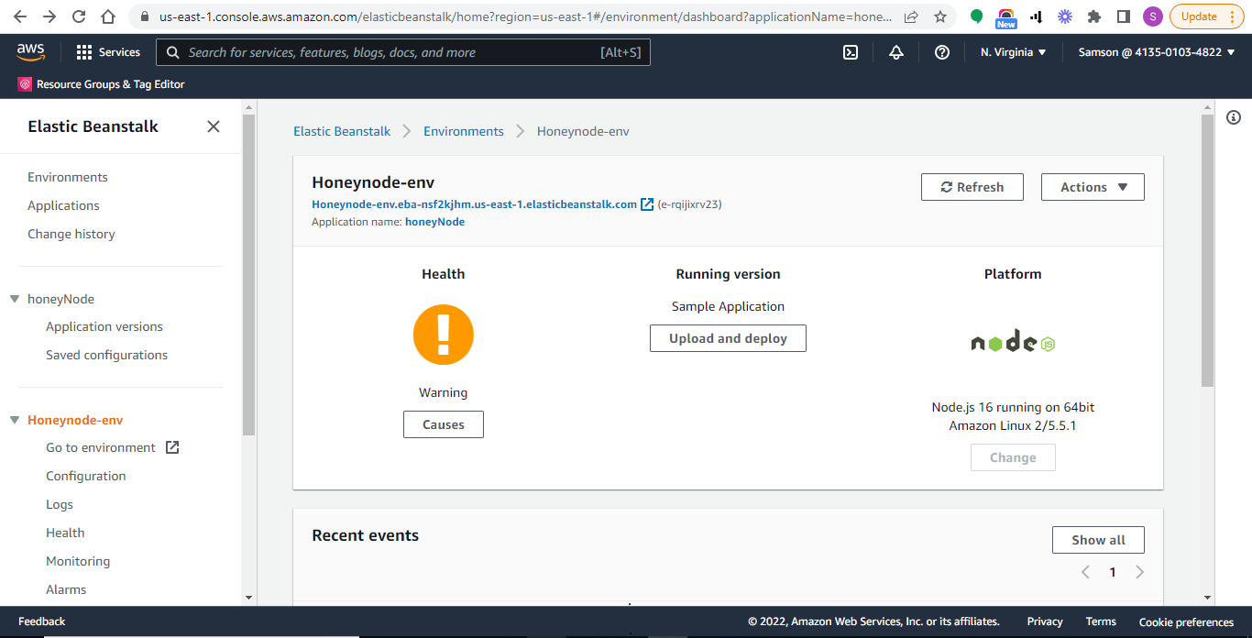Viewport: 1252px width, 638px height.
Task: Open the N. Virginia region selector
Action: click(x=1013, y=52)
